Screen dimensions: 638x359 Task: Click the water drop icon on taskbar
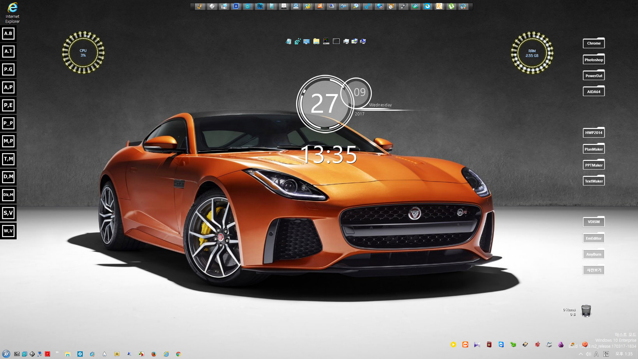(104, 354)
